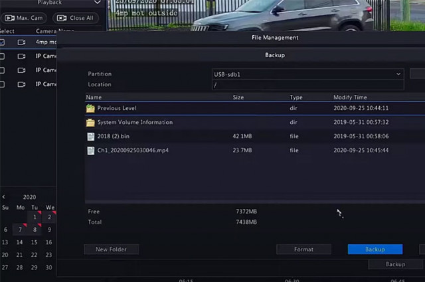Click the New Folder button
The width and height of the screenshot is (425, 282).
coord(112,249)
